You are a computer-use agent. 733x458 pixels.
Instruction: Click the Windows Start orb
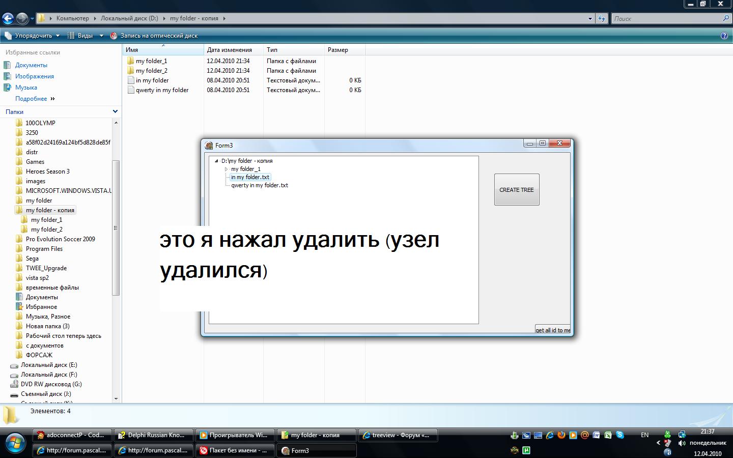tap(14, 443)
